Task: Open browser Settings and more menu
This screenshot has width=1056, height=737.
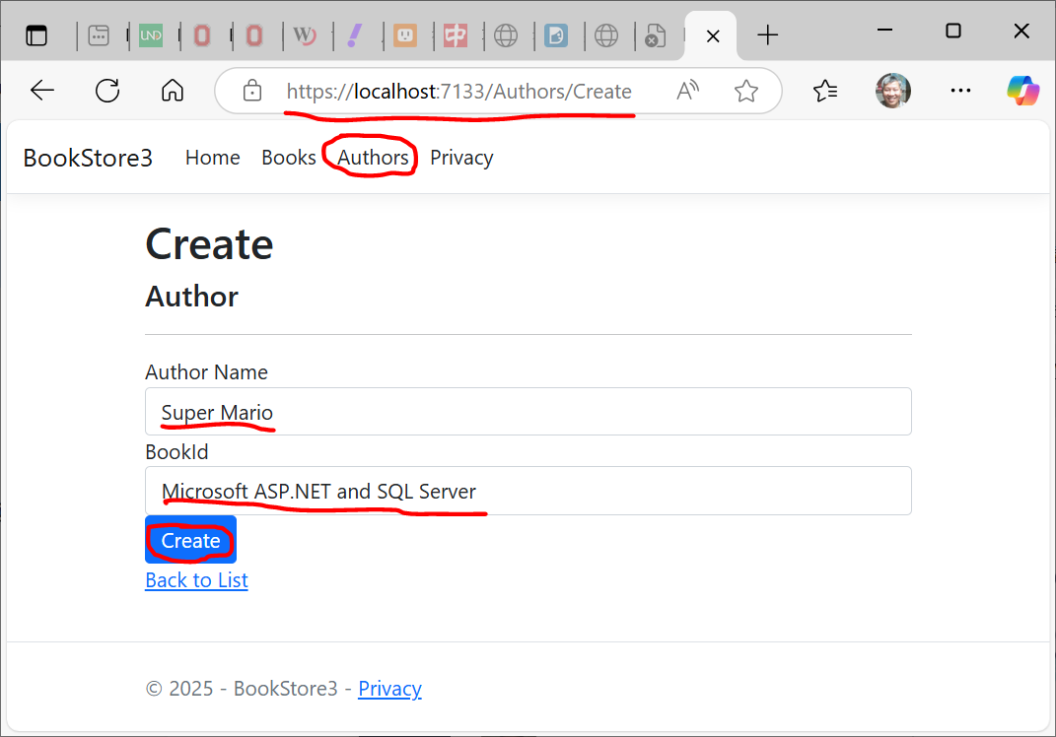Action: [x=960, y=91]
